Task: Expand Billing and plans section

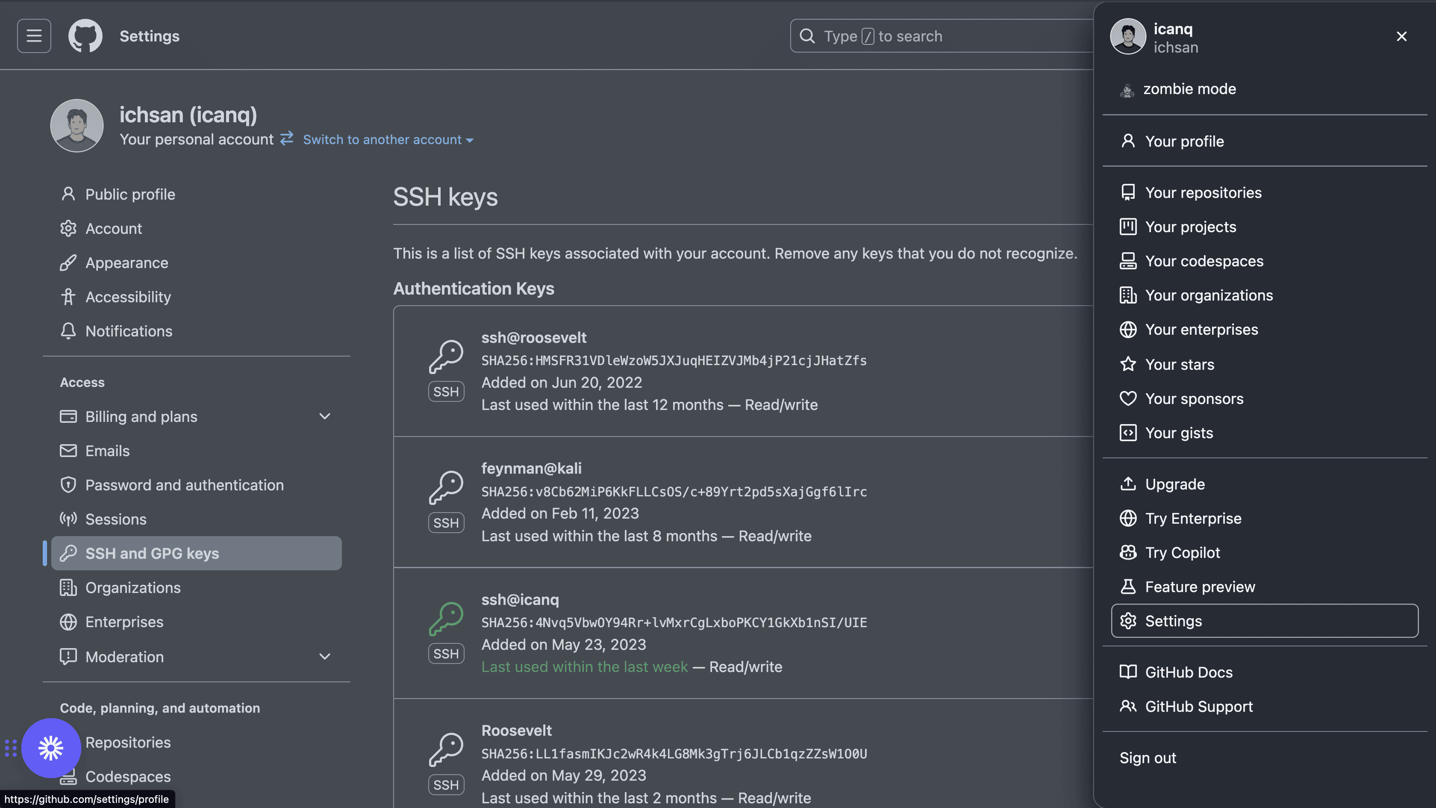Action: [x=324, y=416]
